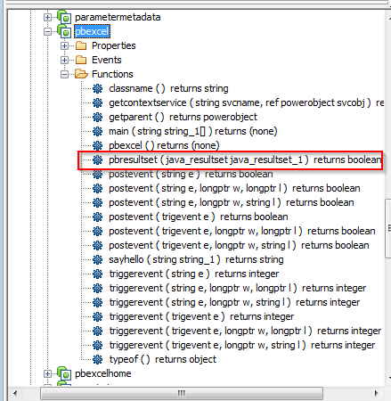Click the pbresultset function gear icon
Viewport: 391px width, 401px height.
click(97, 160)
